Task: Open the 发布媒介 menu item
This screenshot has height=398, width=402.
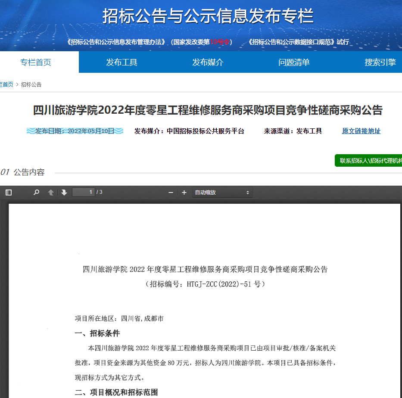Action: point(208,62)
